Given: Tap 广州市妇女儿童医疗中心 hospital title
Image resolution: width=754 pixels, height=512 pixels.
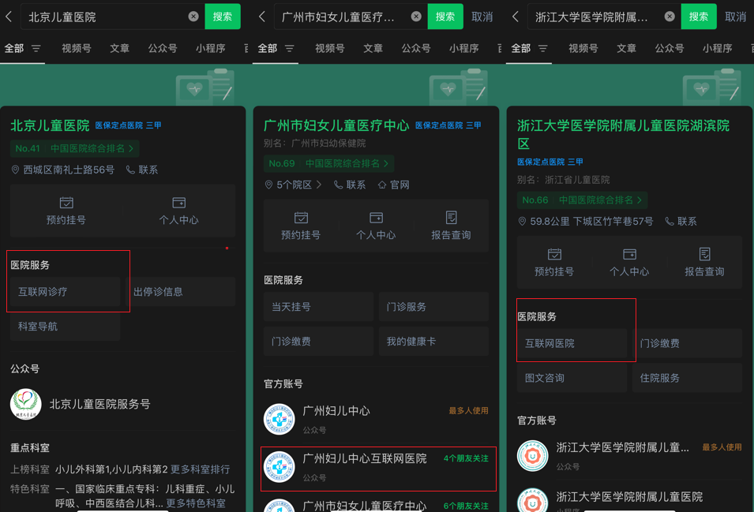Looking at the screenshot, I should coord(336,125).
